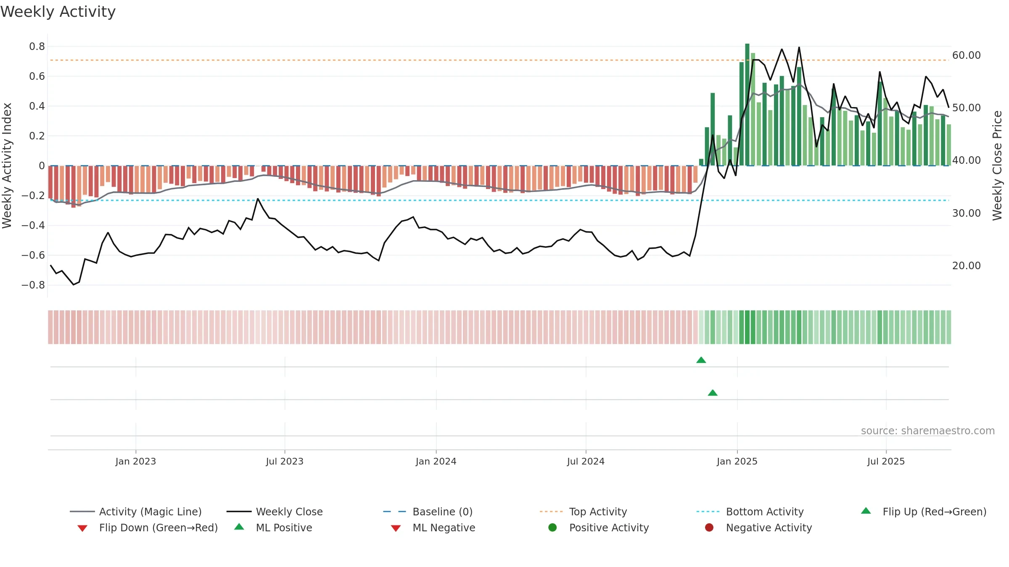
Task: Click the Jul 2024 x-axis label
Action: (586, 461)
